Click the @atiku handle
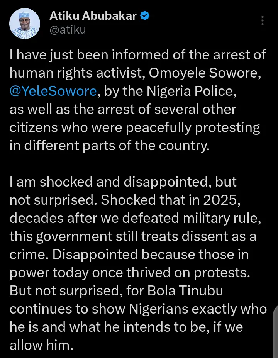 (x=68, y=30)
